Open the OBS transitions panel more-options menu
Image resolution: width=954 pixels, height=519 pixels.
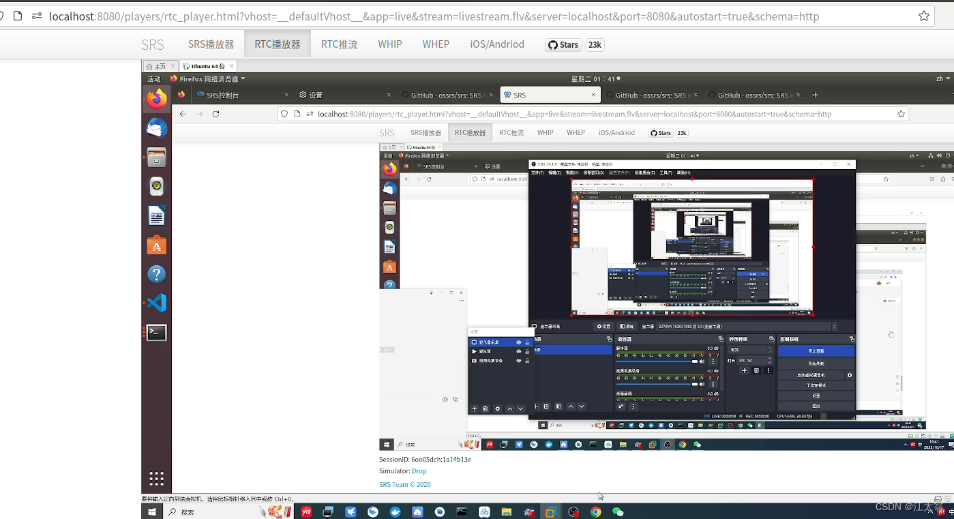pos(769,371)
